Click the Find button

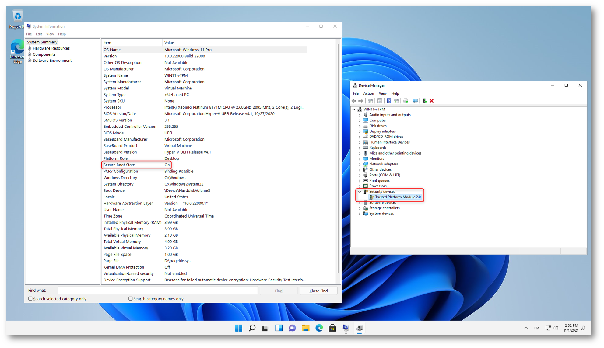[x=279, y=291]
